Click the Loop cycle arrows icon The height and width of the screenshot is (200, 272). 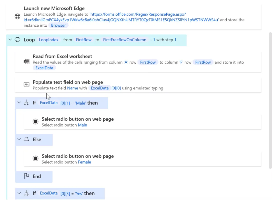[17, 40]
